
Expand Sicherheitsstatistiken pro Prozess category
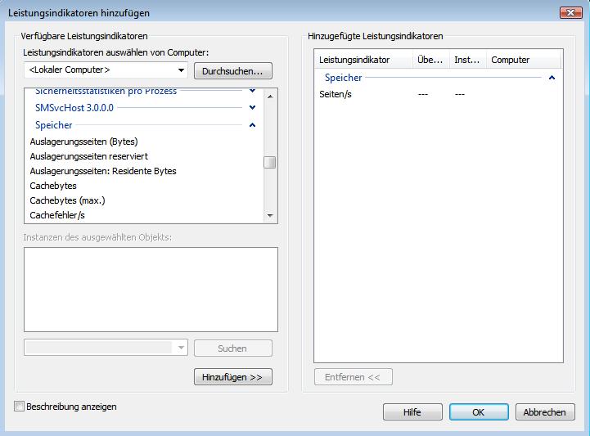252,92
